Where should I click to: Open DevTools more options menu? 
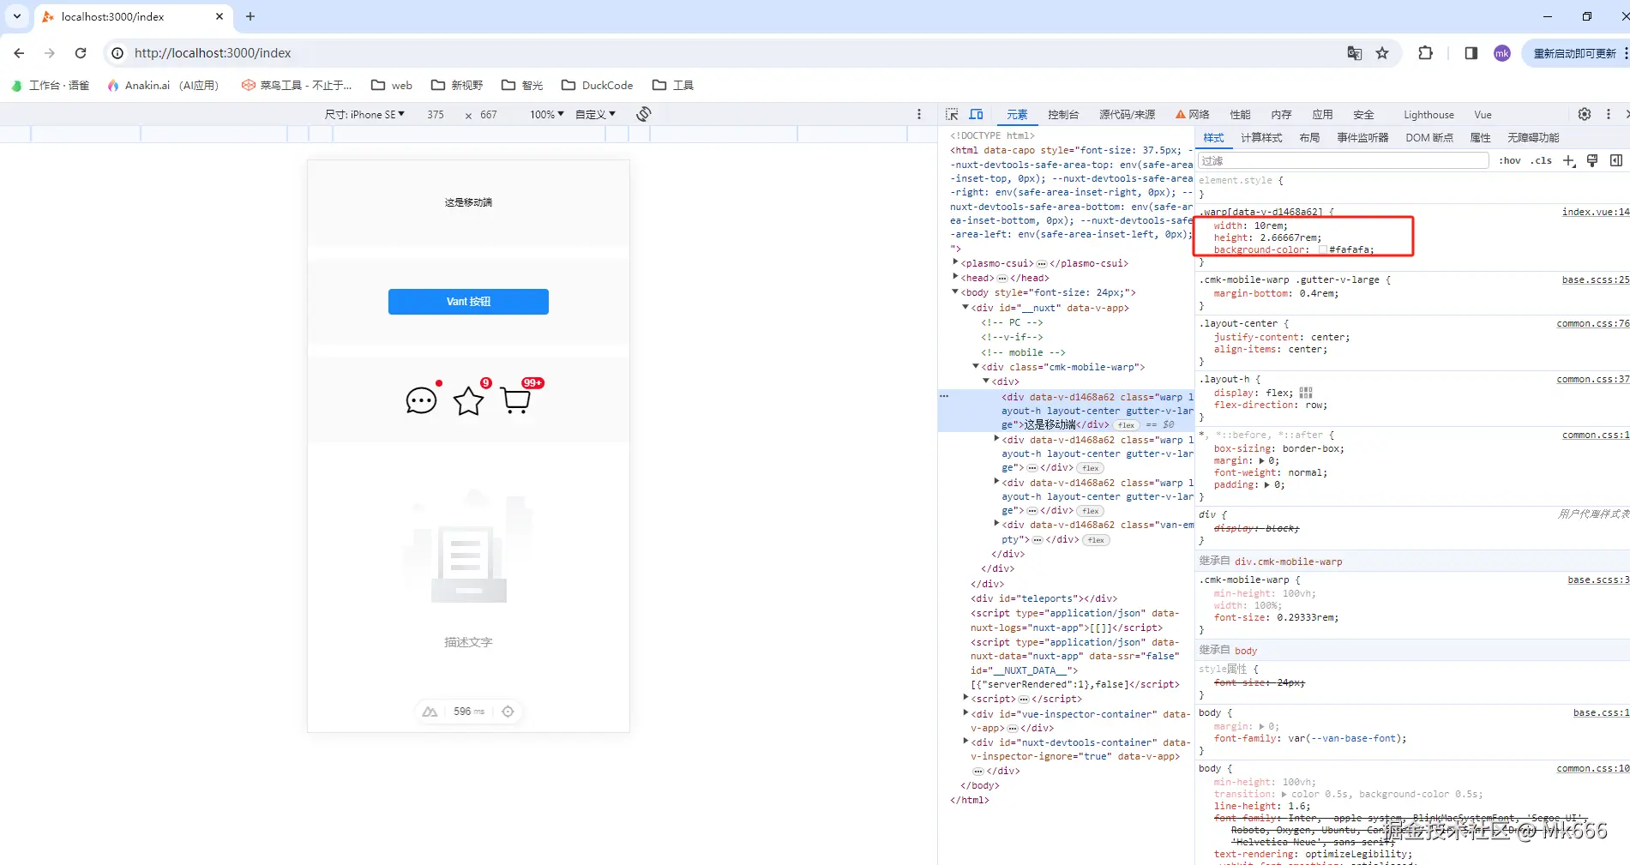coord(1609,114)
